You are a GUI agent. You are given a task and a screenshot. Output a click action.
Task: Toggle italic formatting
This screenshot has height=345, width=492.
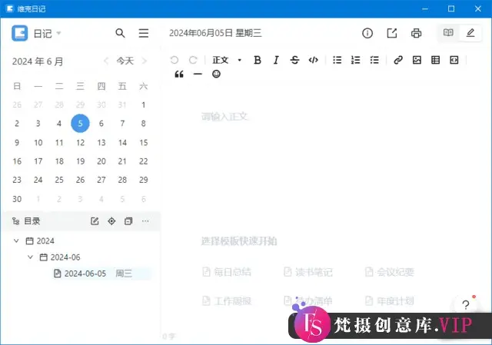point(276,60)
